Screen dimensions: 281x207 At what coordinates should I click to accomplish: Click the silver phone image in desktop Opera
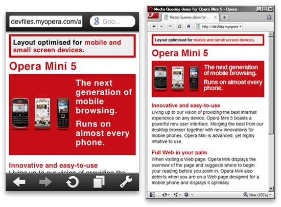coord(178,78)
